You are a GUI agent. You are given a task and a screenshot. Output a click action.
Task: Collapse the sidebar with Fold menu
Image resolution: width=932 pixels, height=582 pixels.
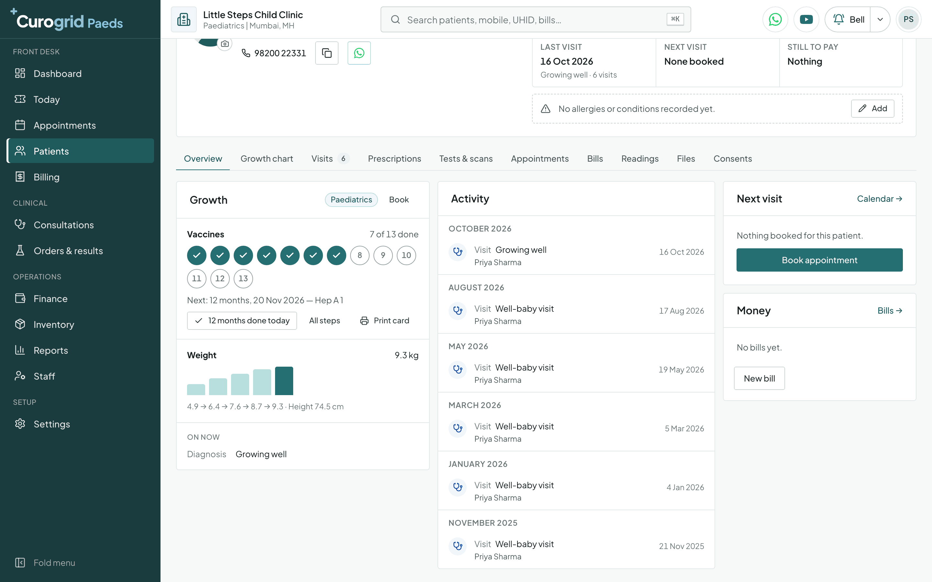pos(45,562)
